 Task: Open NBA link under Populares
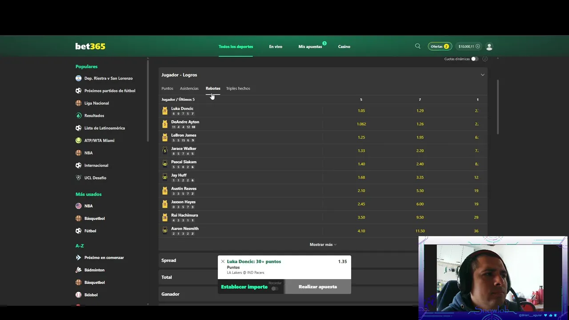pos(88,153)
